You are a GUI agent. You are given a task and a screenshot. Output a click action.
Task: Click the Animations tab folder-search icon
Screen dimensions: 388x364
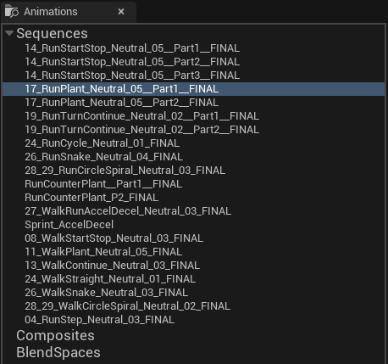click(x=12, y=11)
